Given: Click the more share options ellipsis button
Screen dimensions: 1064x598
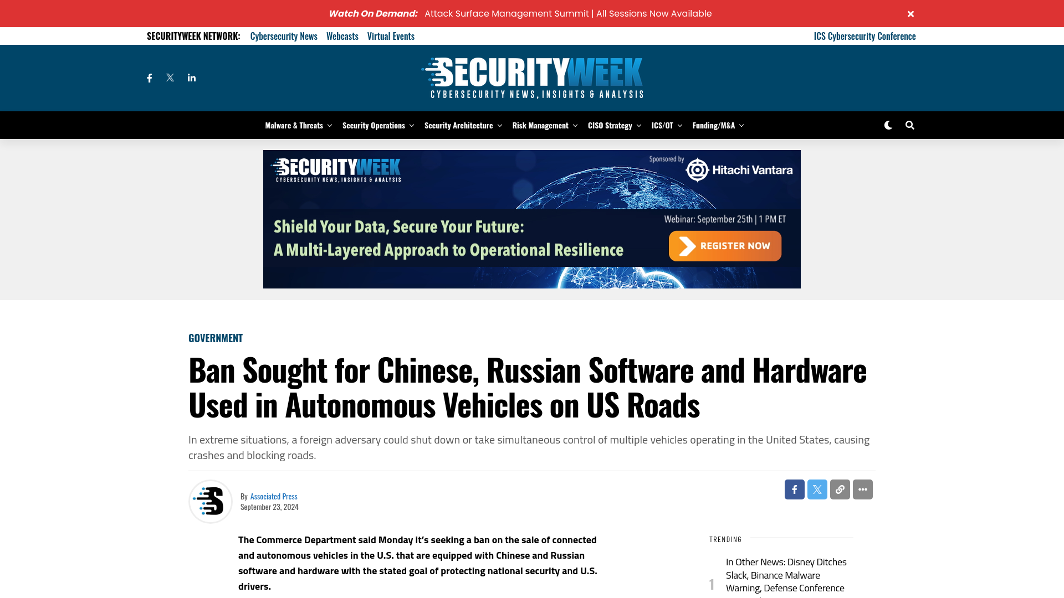Looking at the screenshot, I should tap(863, 489).
